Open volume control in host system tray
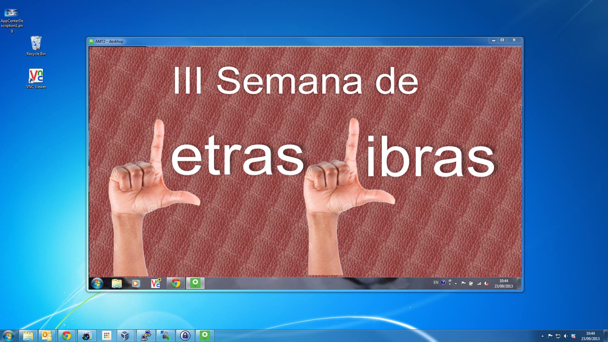Image resolution: width=608 pixels, height=342 pixels. (x=566, y=336)
